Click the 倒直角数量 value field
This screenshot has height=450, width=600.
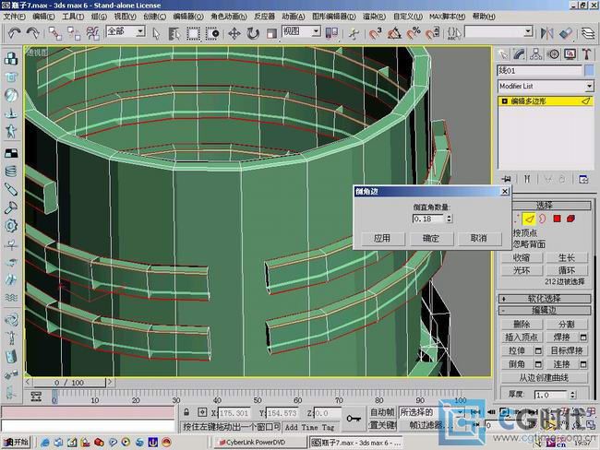[x=428, y=219]
